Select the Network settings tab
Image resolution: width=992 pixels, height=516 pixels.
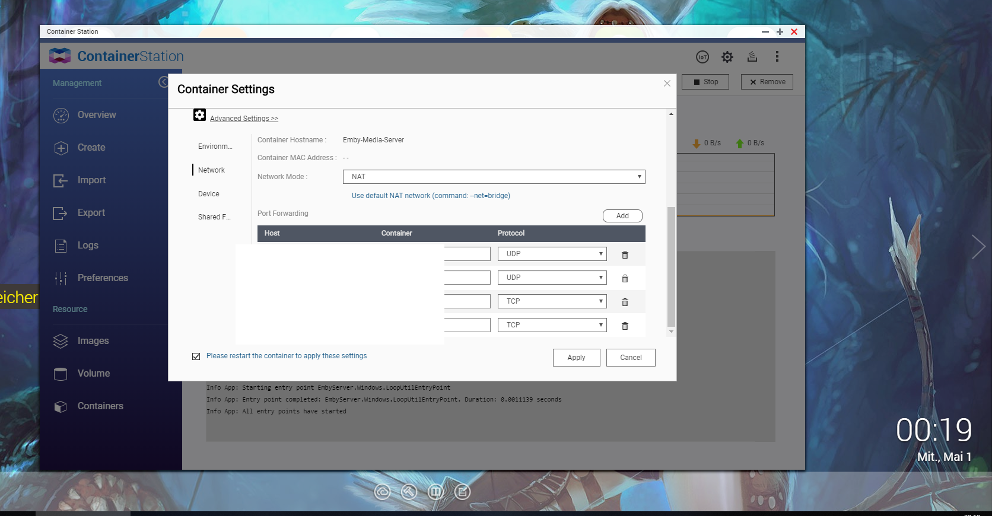(211, 170)
